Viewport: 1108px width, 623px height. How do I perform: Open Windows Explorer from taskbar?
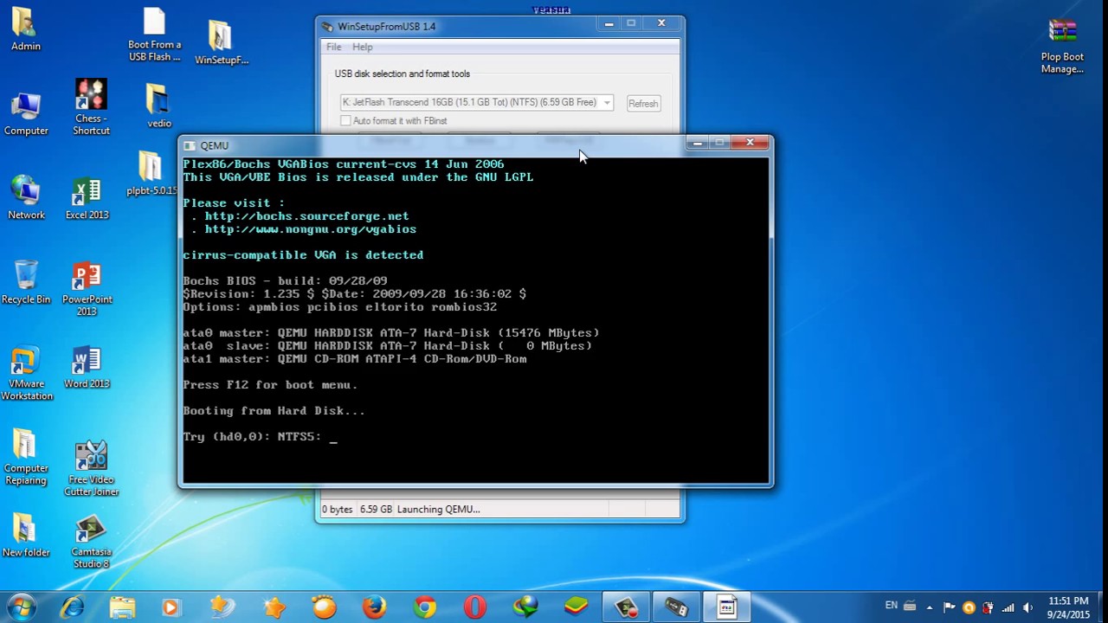pyautogui.click(x=123, y=607)
